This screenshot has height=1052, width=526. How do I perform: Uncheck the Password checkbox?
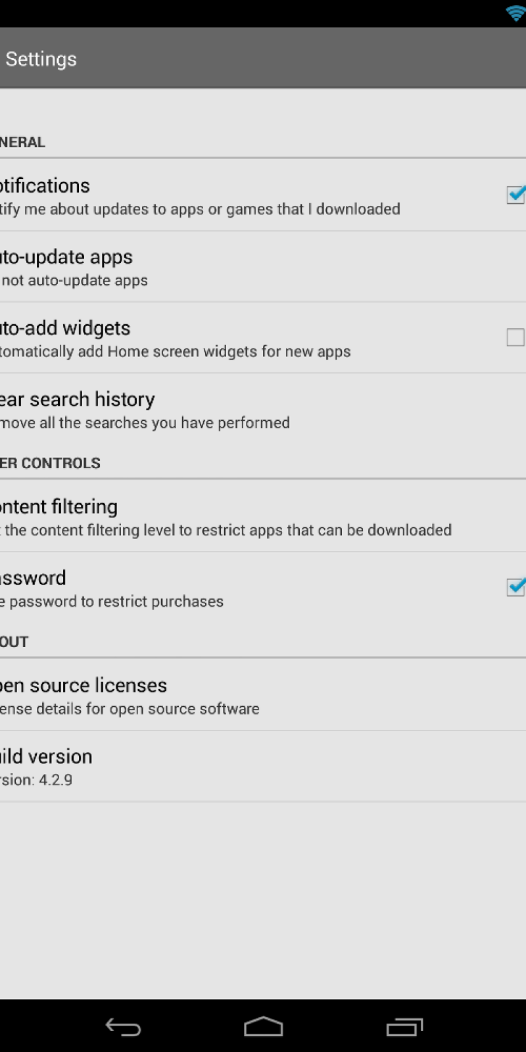click(515, 586)
